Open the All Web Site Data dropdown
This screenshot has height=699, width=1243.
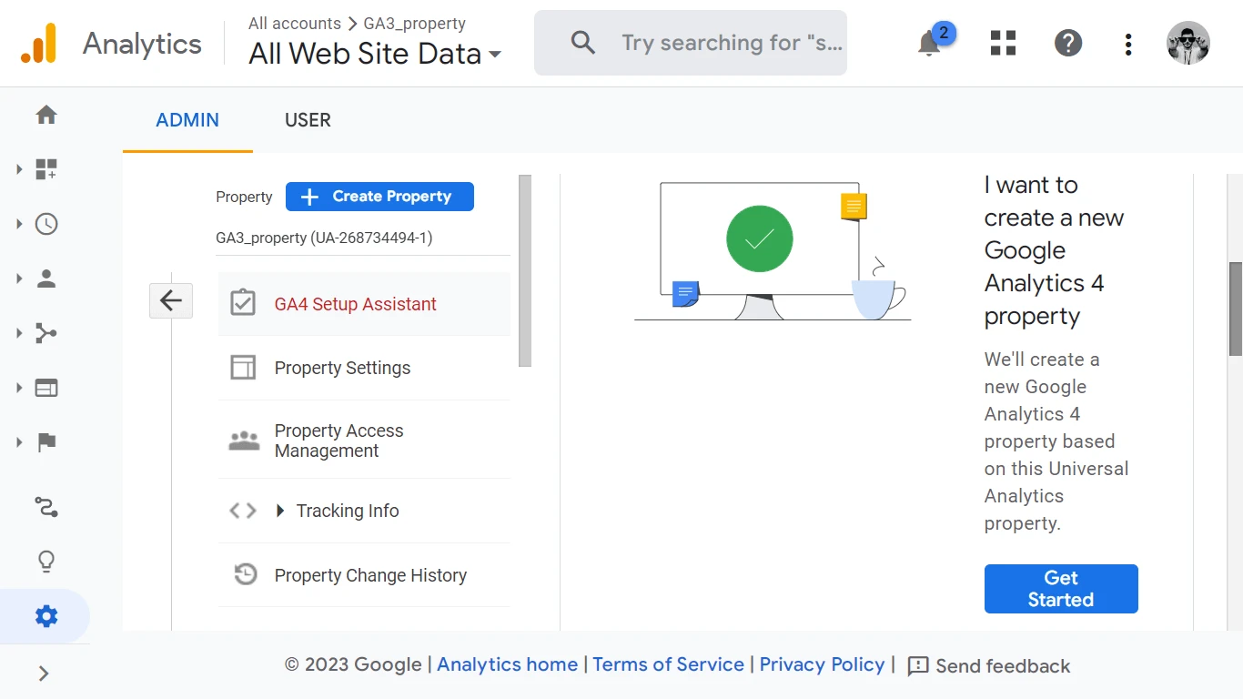pyautogui.click(x=375, y=54)
